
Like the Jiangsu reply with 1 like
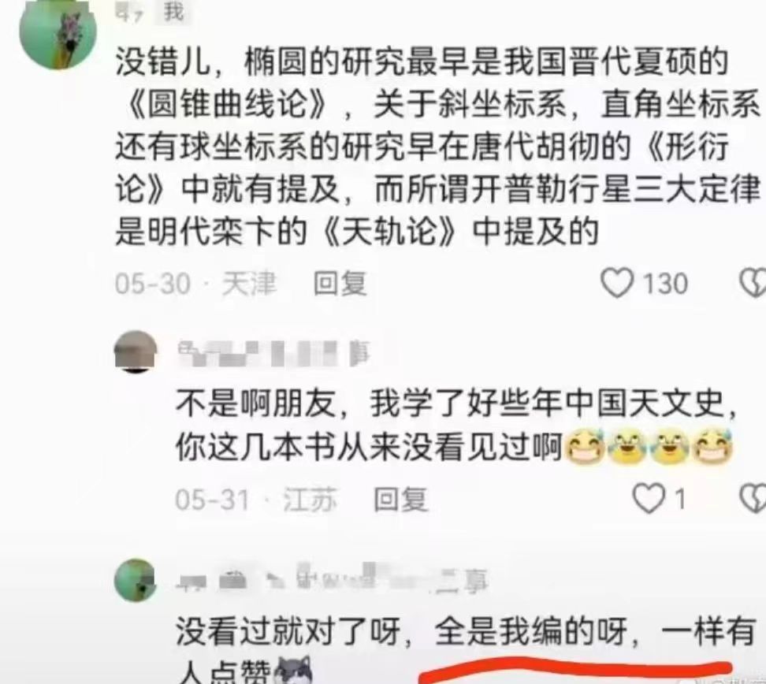[x=649, y=498]
